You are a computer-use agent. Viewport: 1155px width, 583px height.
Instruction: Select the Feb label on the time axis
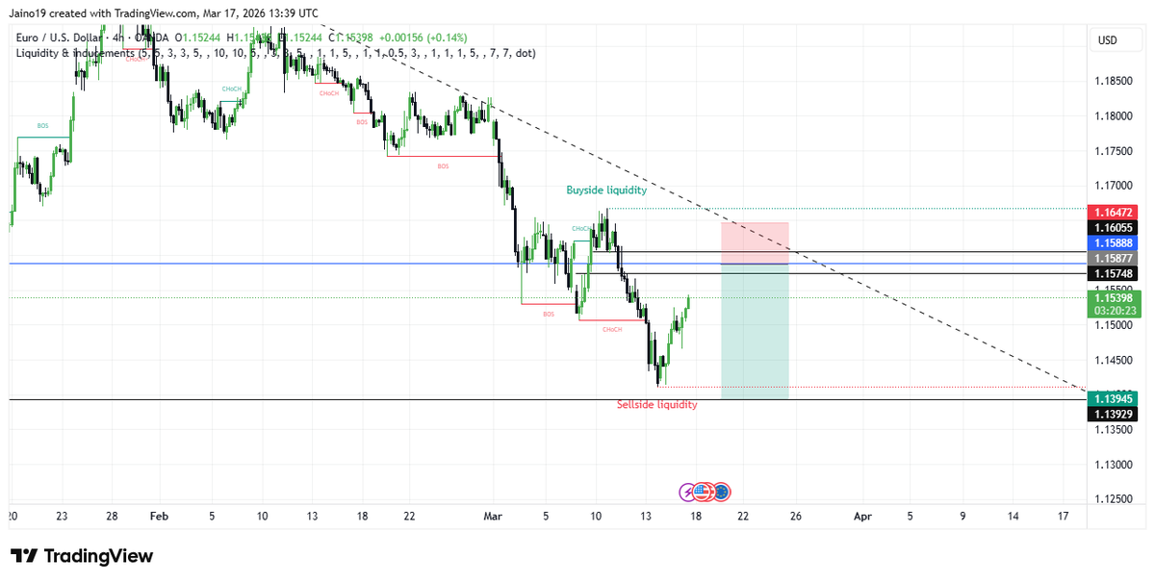159,517
